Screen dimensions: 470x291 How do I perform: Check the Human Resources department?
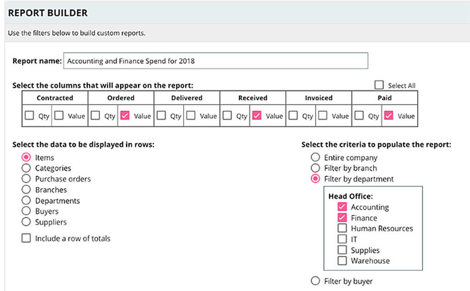pyautogui.click(x=342, y=228)
